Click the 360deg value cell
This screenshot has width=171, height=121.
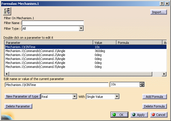[x=100, y=51]
